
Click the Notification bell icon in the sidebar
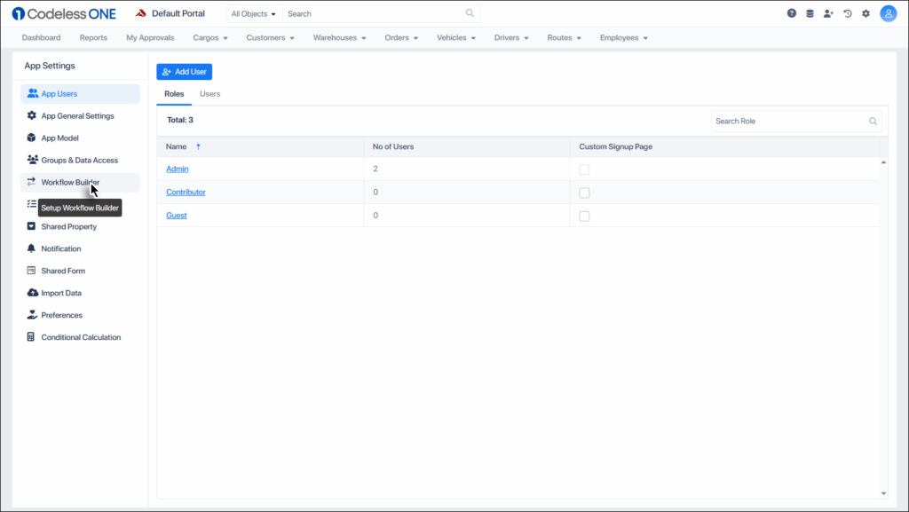pos(30,248)
